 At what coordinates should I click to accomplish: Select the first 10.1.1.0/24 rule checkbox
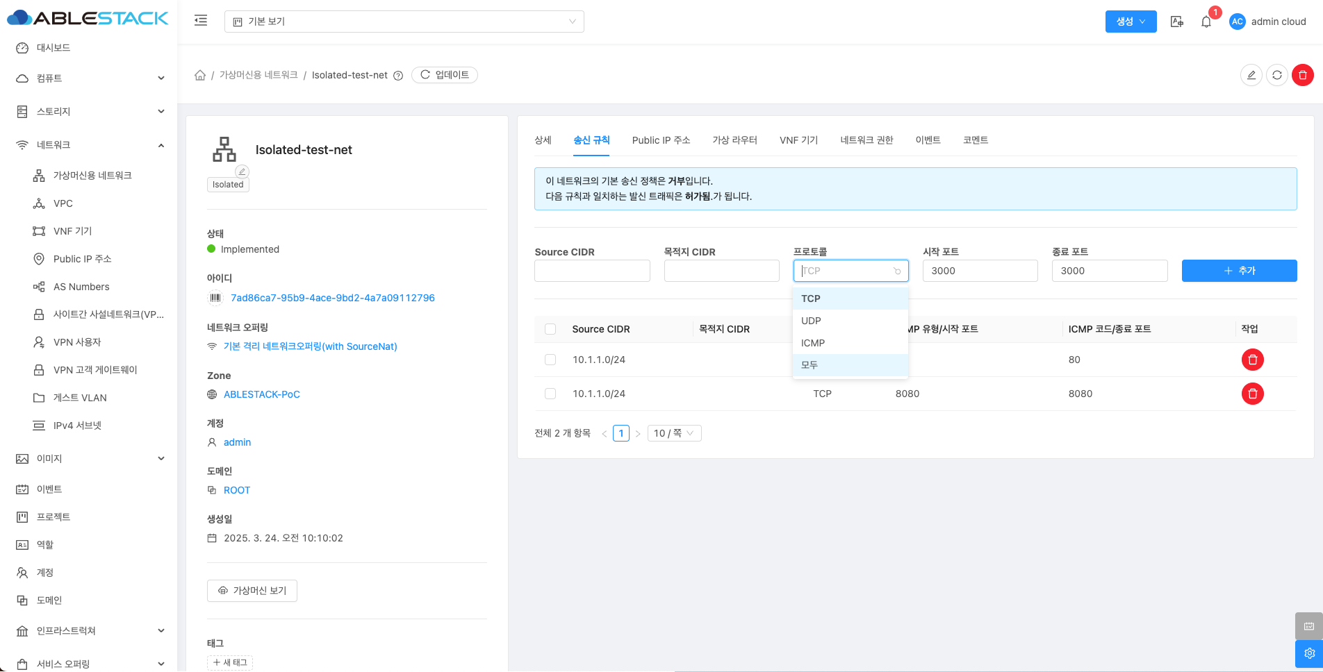click(x=550, y=360)
